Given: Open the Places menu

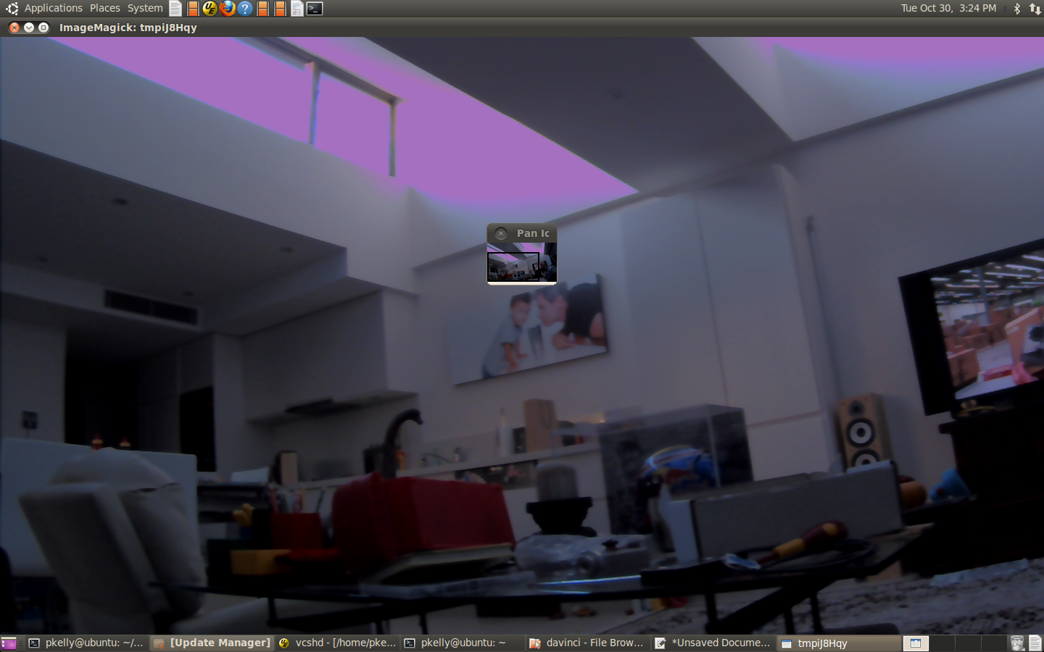Looking at the screenshot, I should [105, 8].
